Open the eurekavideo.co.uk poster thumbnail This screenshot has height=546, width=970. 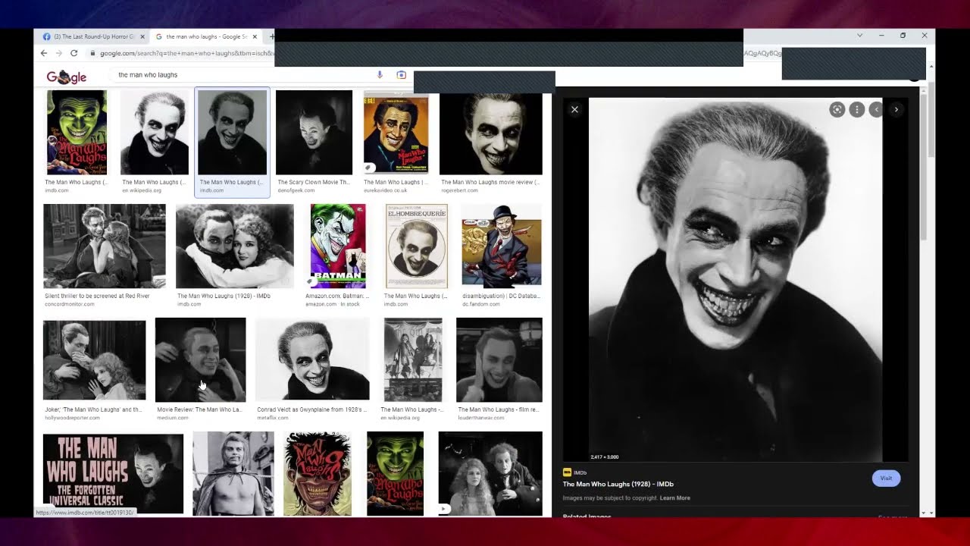[396, 132]
